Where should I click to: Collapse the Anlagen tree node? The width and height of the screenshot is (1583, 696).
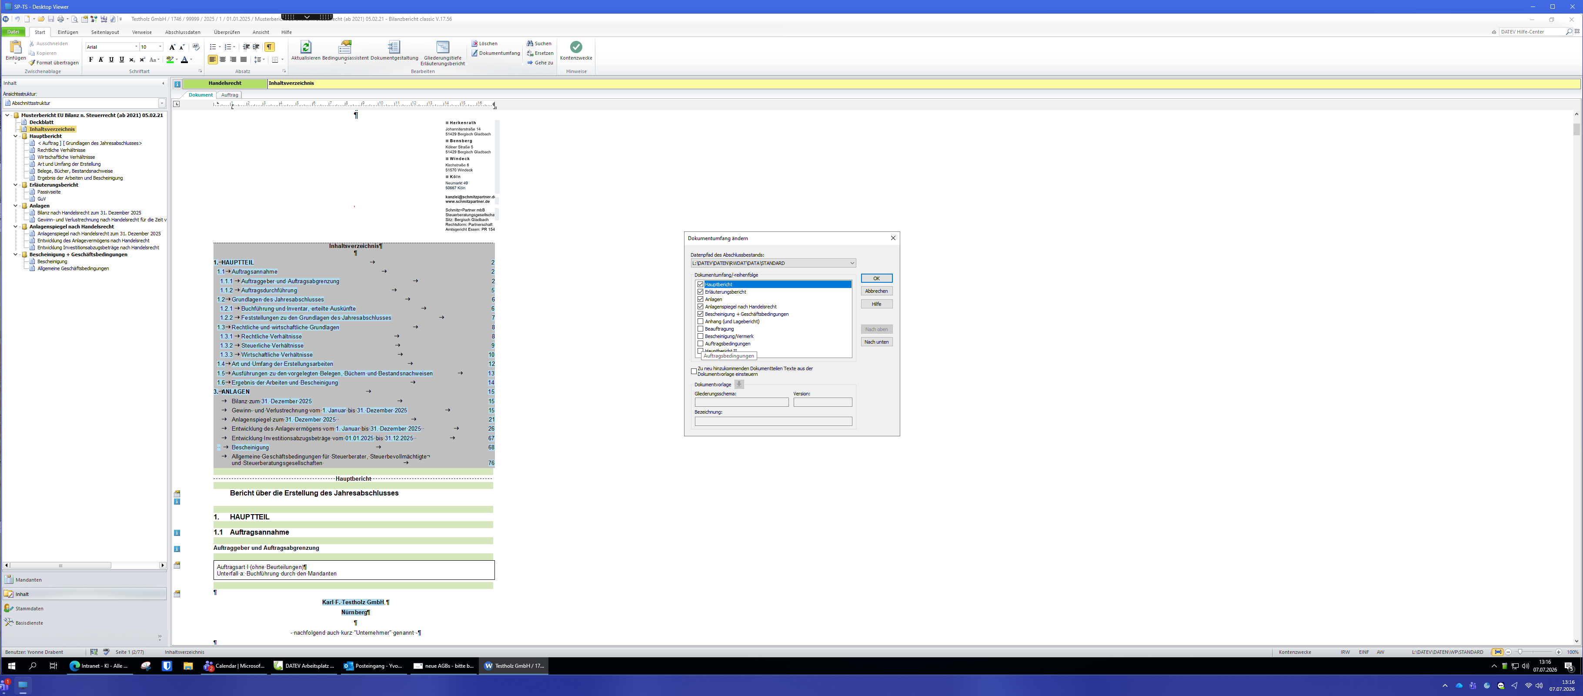pos(16,206)
